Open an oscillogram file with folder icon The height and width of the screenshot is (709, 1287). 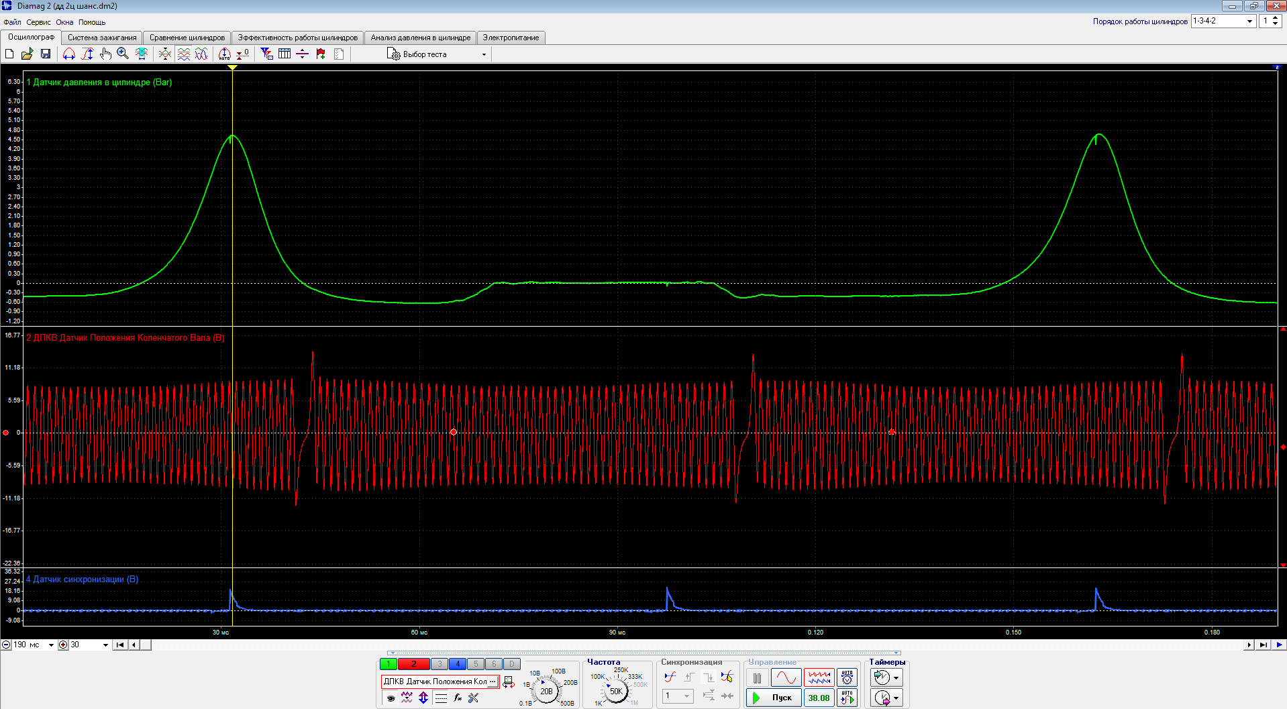tap(27, 54)
